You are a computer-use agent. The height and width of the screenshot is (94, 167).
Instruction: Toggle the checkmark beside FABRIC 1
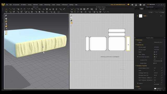(x=138, y=16)
